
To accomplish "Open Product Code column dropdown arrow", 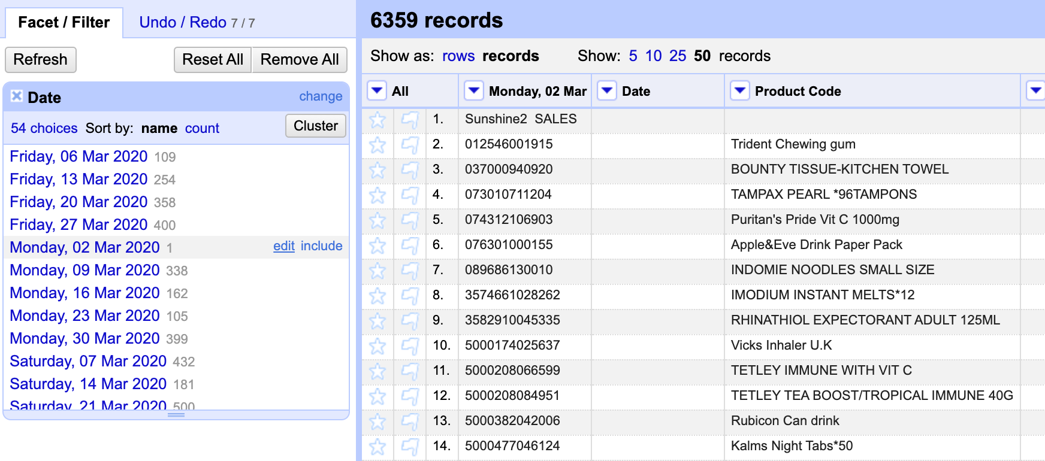I will click(740, 91).
